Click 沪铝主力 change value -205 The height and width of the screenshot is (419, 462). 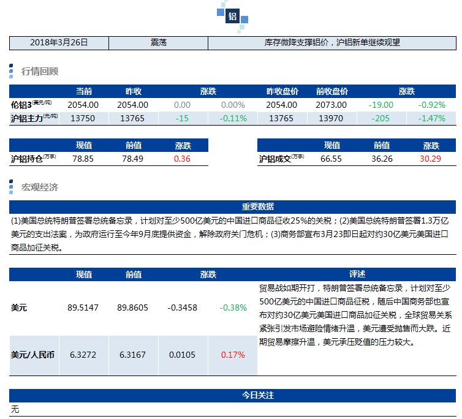tap(381, 118)
